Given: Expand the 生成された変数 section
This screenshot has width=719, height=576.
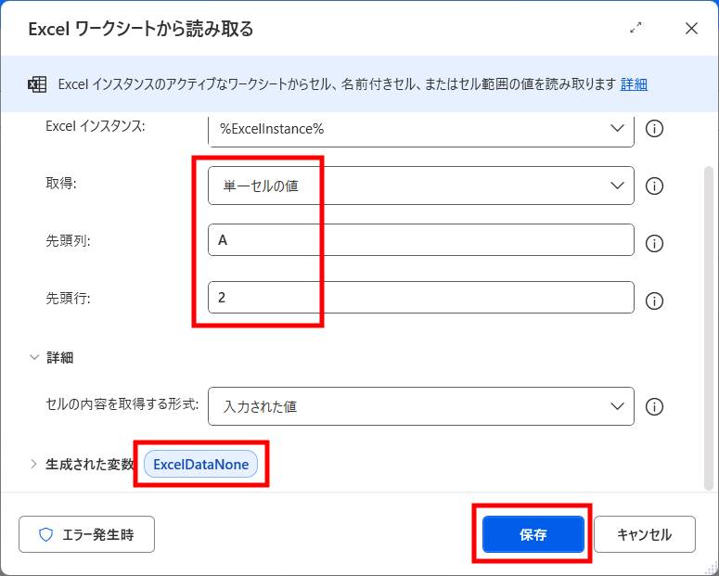Looking at the screenshot, I should tap(33, 464).
